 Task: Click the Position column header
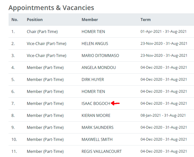click(35, 20)
